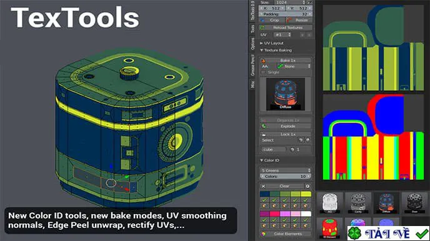
Task: Adjust the Colors 10 slider
Action: coord(286,176)
